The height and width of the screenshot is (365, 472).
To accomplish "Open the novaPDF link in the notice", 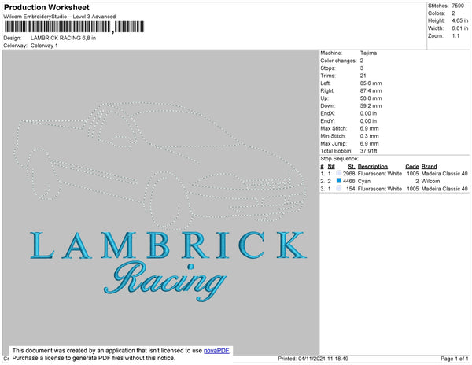I will click(216, 351).
